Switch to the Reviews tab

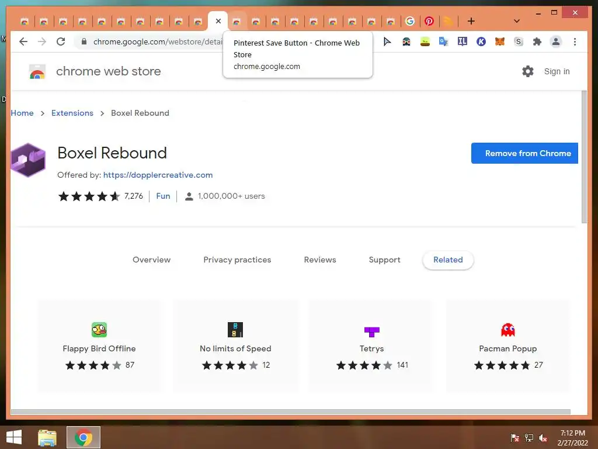tap(320, 260)
